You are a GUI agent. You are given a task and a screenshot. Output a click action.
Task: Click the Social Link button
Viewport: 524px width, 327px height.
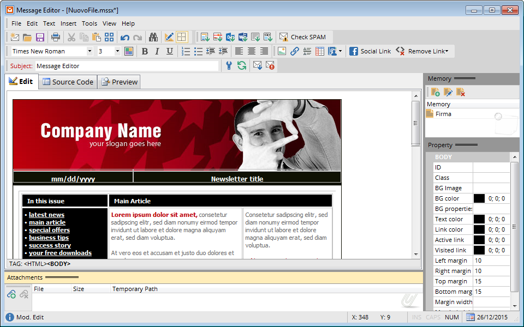[x=370, y=51]
